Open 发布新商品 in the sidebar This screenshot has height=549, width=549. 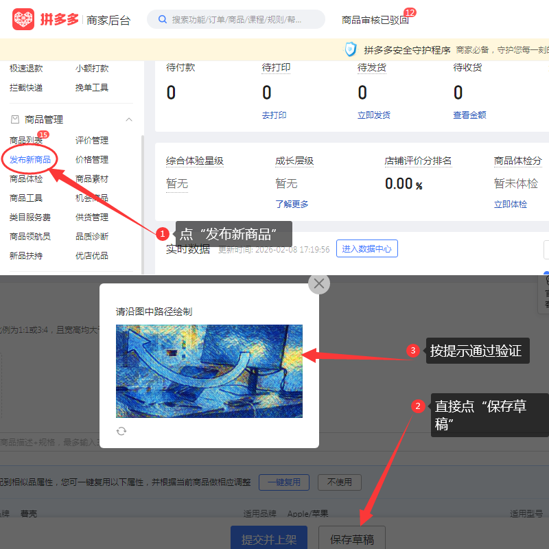[x=30, y=159]
